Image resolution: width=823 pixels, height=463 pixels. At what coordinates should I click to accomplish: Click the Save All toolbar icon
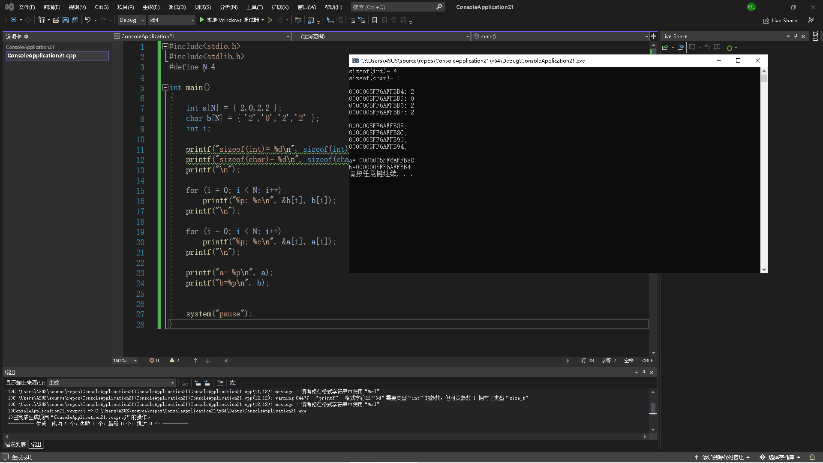[75, 20]
